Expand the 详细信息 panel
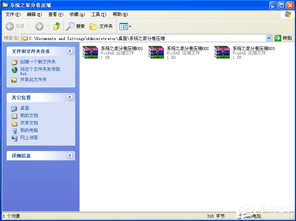This screenshot has height=221, width=296. click(70, 155)
